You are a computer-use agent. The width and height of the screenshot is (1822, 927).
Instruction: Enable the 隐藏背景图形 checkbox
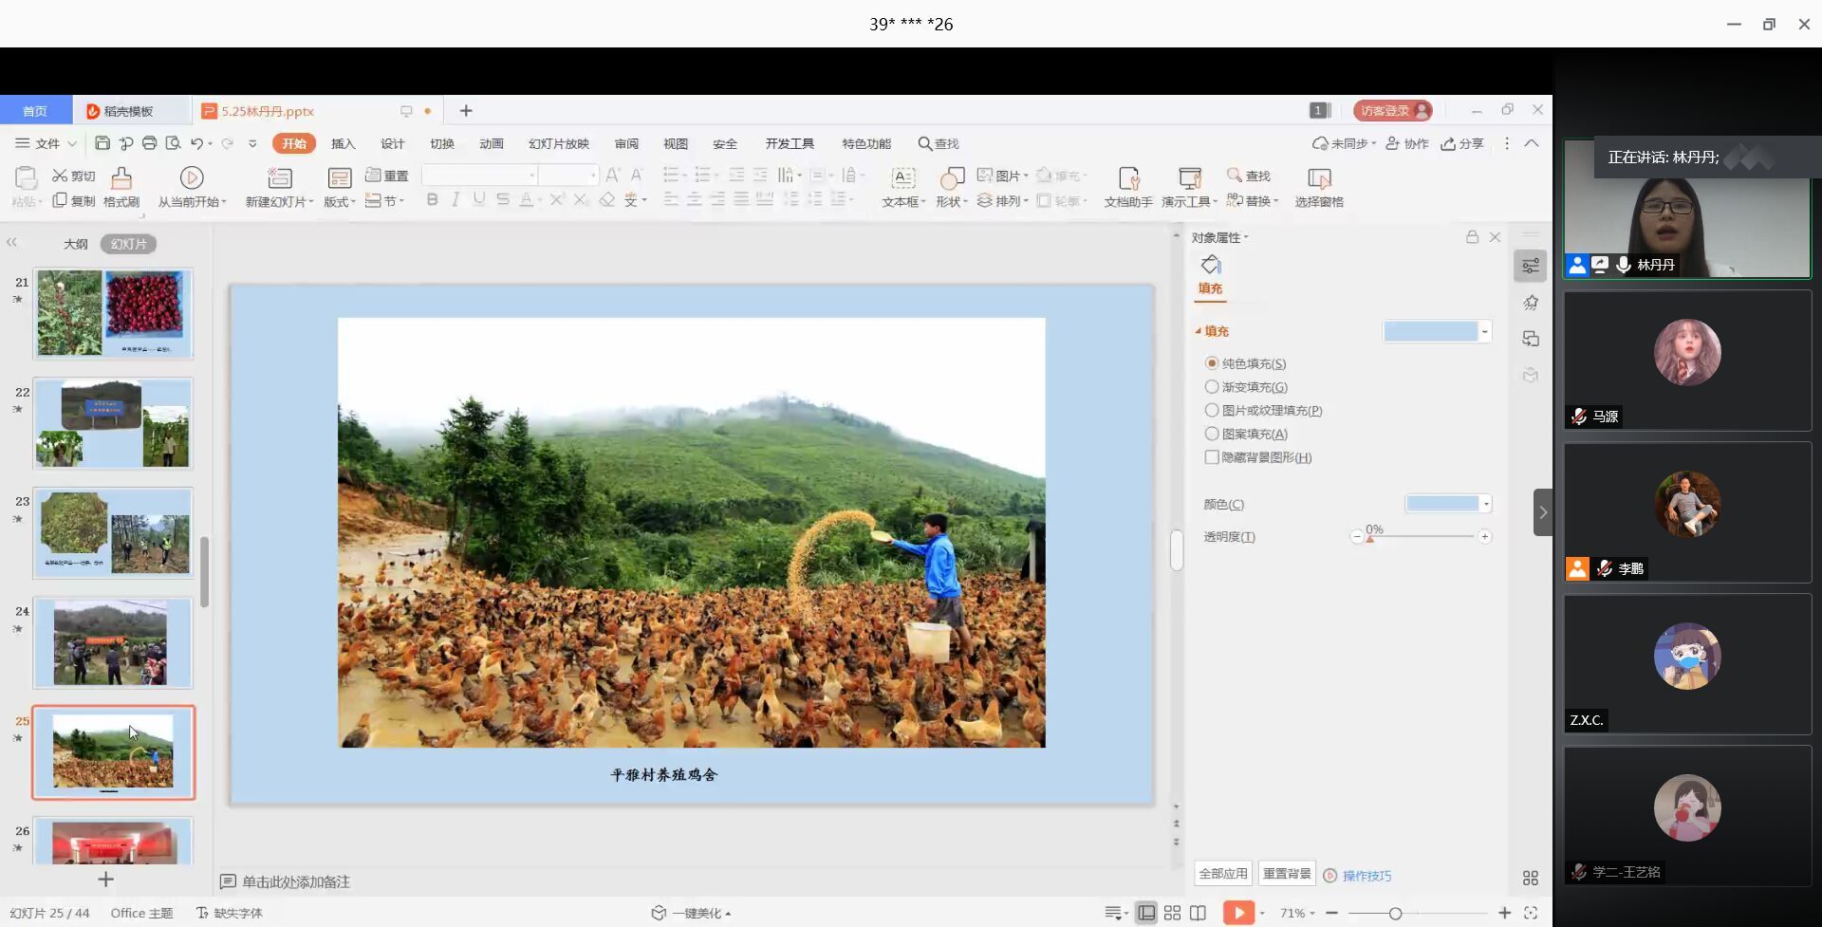coord(1212,457)
